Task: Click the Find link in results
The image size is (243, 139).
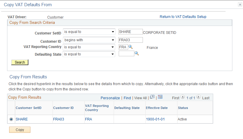Action: [x=127, y=98]
